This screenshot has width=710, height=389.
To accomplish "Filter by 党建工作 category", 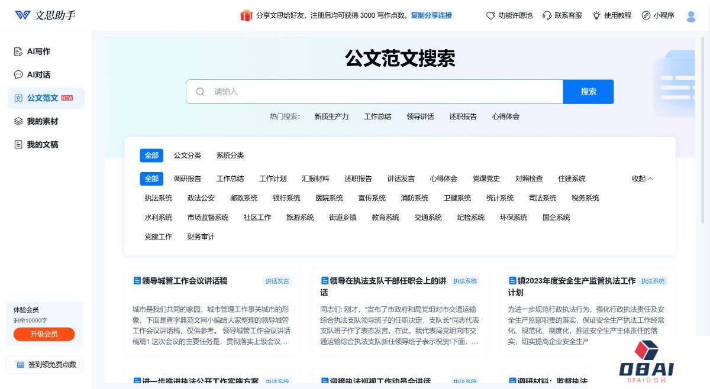I will 159,236.
